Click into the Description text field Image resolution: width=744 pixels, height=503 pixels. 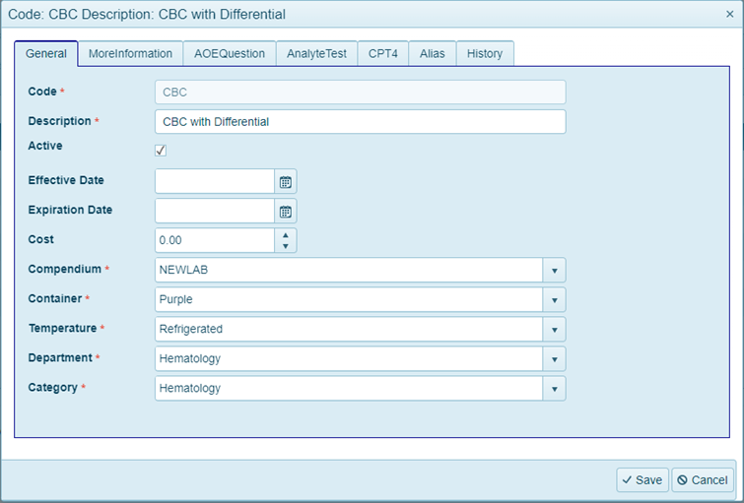[360, 121]
